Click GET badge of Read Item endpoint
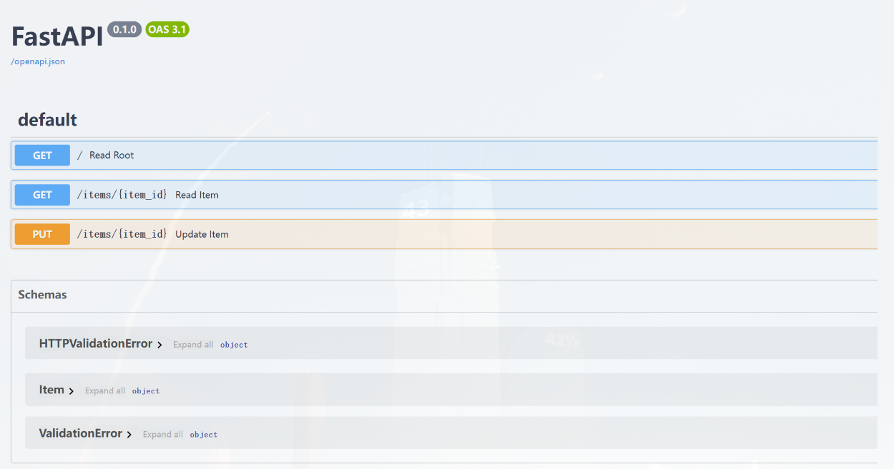This screenshot has width=894, height=469. pos(42,195)
